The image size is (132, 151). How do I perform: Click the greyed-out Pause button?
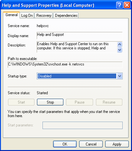click(x=80, y=102)
